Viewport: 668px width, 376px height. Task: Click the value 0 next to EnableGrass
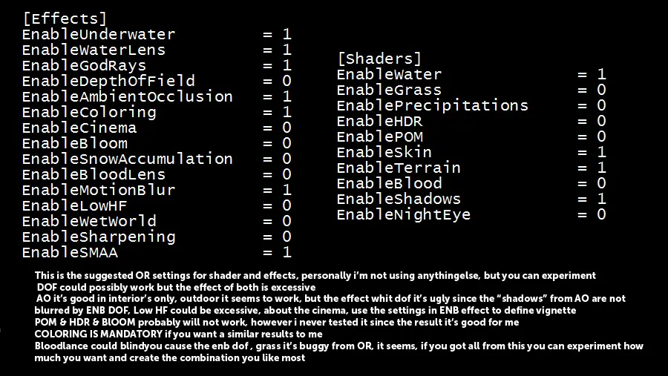(x=601, y=90)
